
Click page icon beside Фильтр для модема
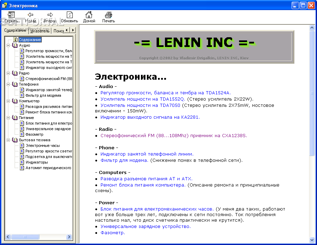tap(22, 95)
